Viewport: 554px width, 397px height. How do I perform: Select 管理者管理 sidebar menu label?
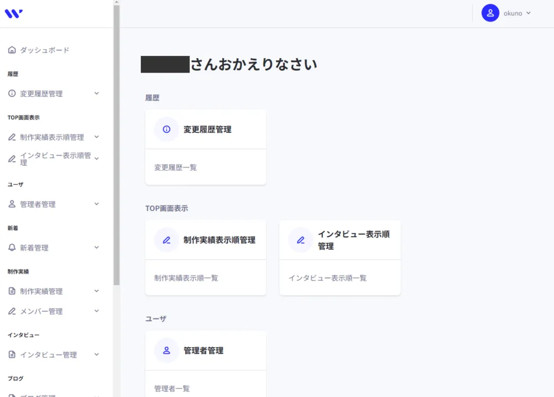click(x=38, y=204)
